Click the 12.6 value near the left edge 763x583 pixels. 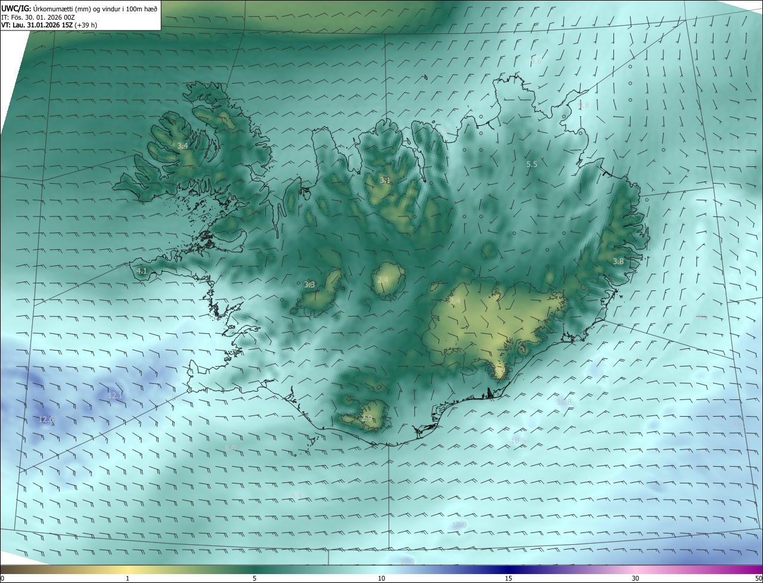tap(46, 420)
